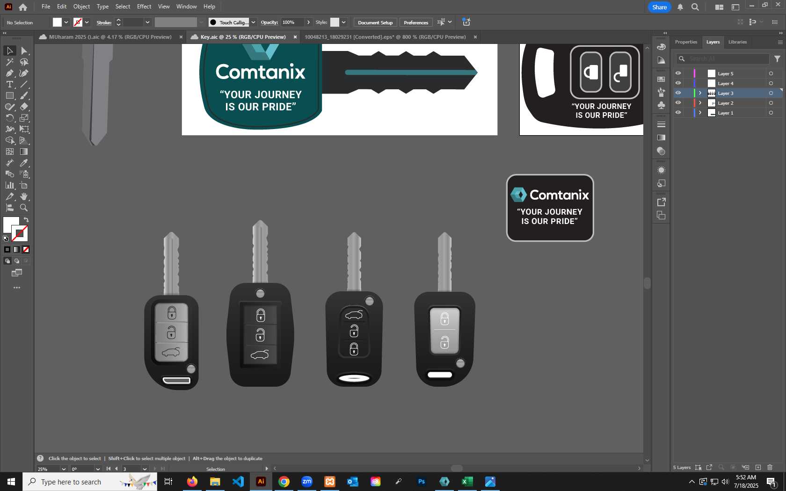Open Edit Toolbar three dots
The image size is (786, 491).
17,288
